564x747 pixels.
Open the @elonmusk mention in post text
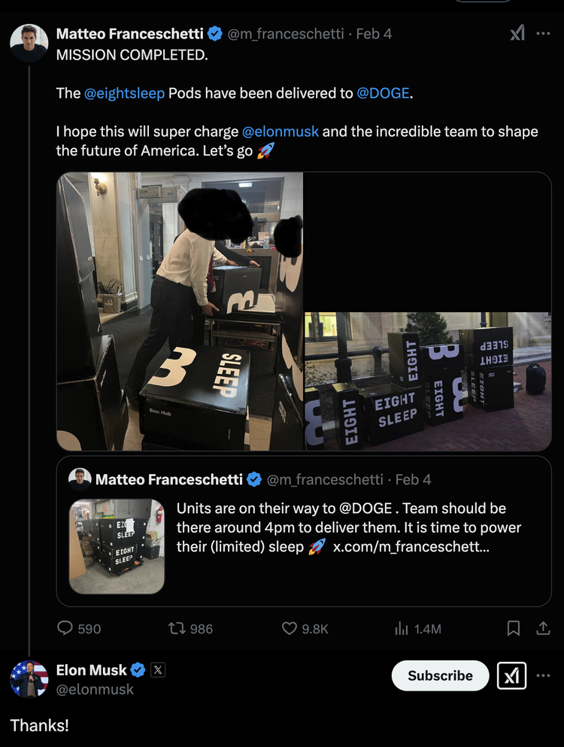280,131
